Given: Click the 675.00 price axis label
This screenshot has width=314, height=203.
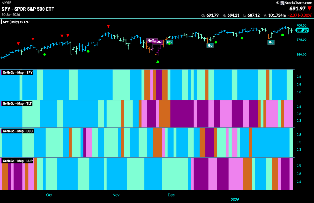Looking at the screenshot, I should [x=301, y=40].
